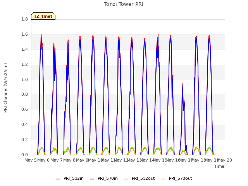Click the PRI_532out green legend swatch
248x186 pixels.
click(126, 179)
